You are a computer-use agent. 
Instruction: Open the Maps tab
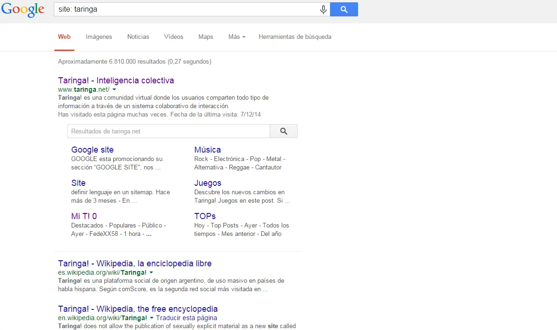click(x=205, y=37)
